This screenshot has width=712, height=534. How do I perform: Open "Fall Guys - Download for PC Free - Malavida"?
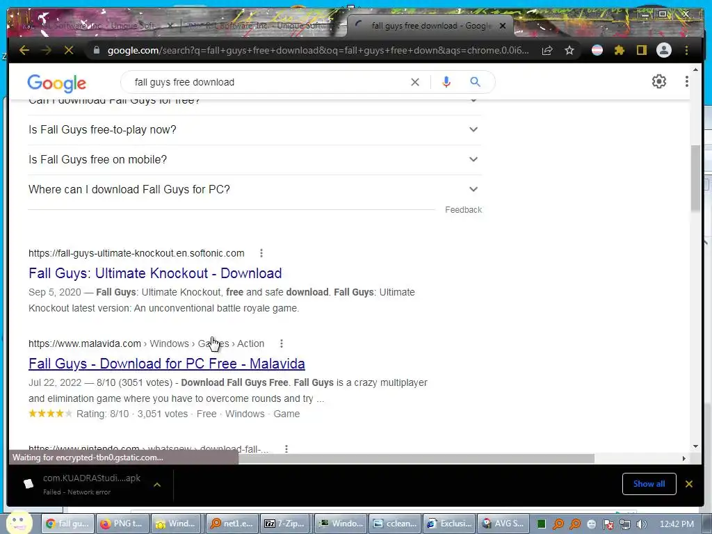pos(167,364)
